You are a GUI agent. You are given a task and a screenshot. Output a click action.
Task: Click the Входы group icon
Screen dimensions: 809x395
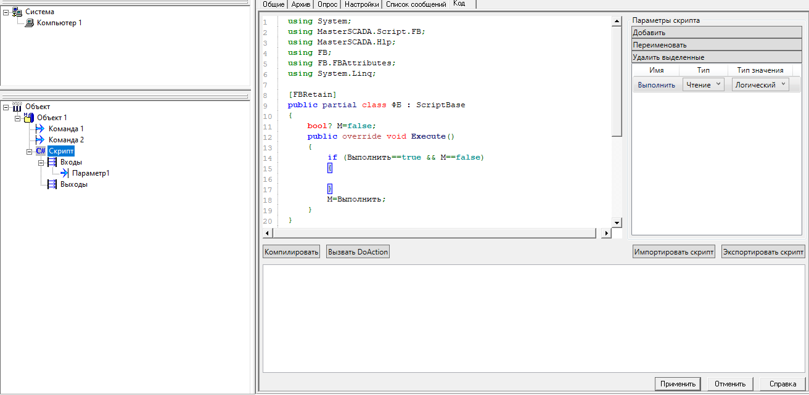click(52, 162)
